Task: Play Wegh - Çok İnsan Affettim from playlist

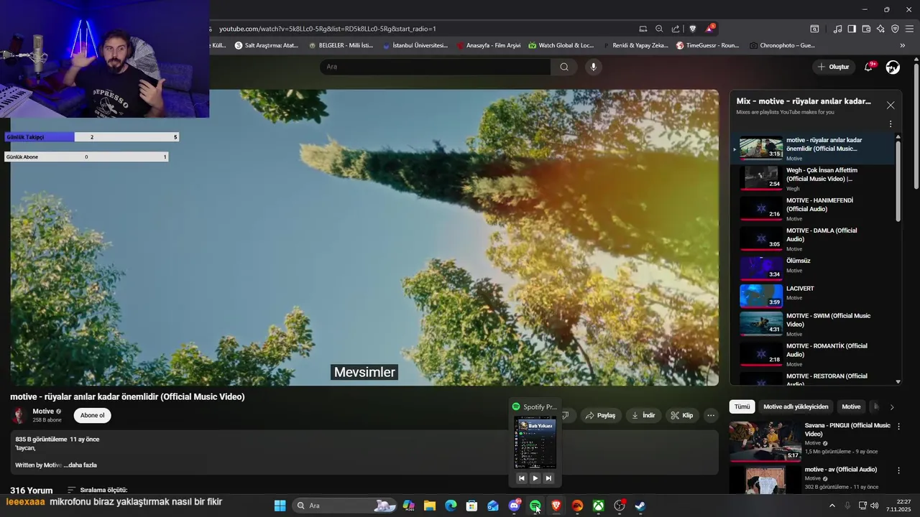Action: click(x=812, y=178)
